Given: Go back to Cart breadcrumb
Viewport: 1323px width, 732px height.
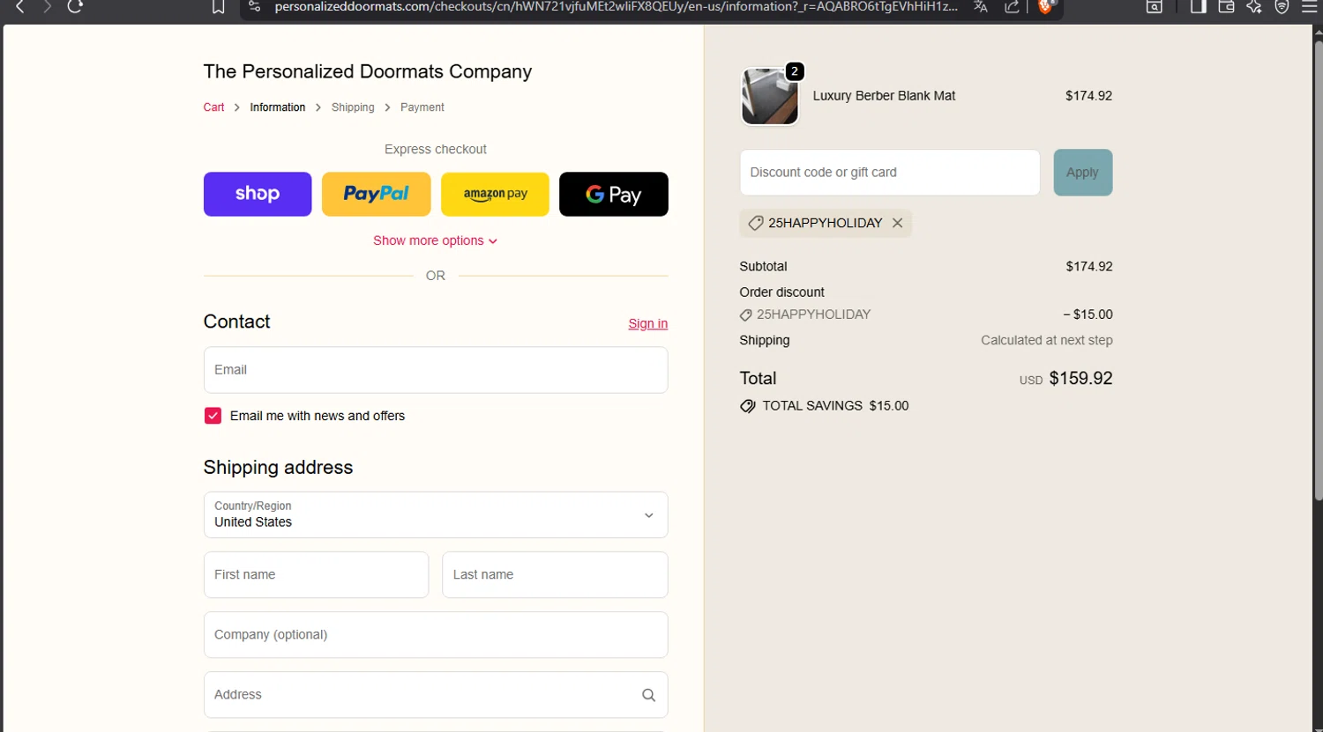Looking at the screenshot, I should [214, 107].
